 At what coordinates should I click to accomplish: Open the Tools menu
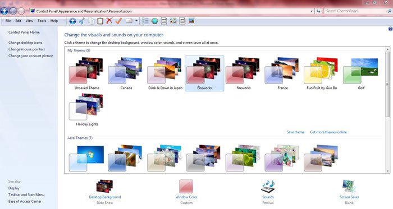coord(42,21)
